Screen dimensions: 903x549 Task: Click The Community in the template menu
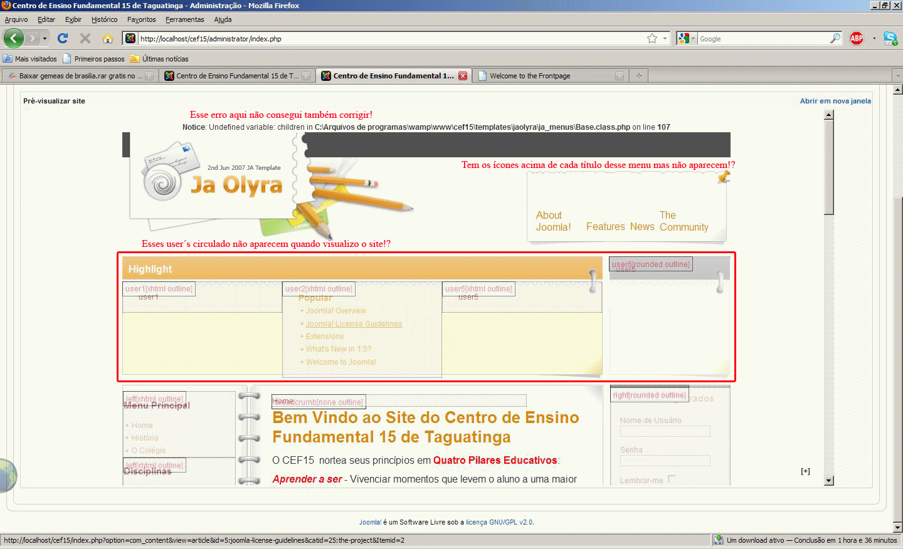684,221
